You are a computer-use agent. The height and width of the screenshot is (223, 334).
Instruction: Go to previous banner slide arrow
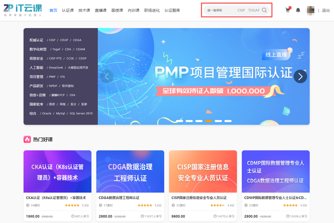click(x=107, y=76)
